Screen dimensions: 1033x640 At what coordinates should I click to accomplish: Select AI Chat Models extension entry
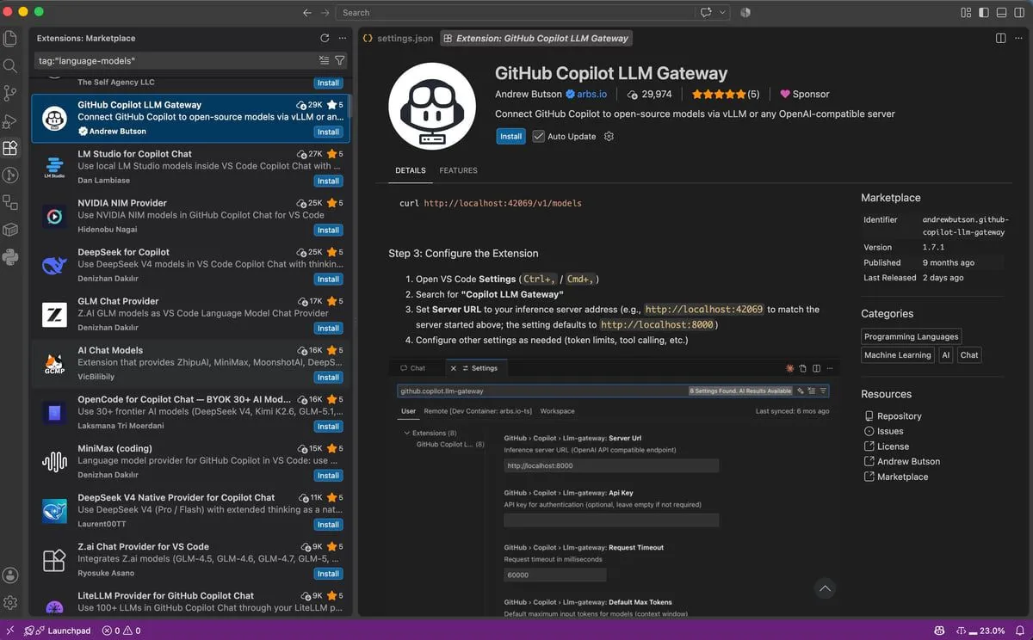point(190,363)
